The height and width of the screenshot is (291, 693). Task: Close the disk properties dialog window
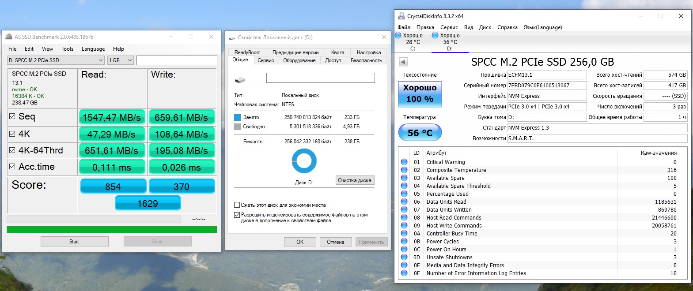(384, 37)
